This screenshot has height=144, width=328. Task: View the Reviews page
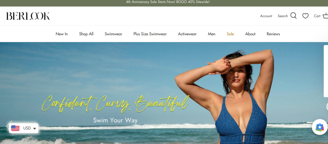point(273,34)
